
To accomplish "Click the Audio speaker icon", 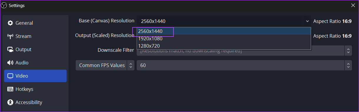I will coord(10,63).
